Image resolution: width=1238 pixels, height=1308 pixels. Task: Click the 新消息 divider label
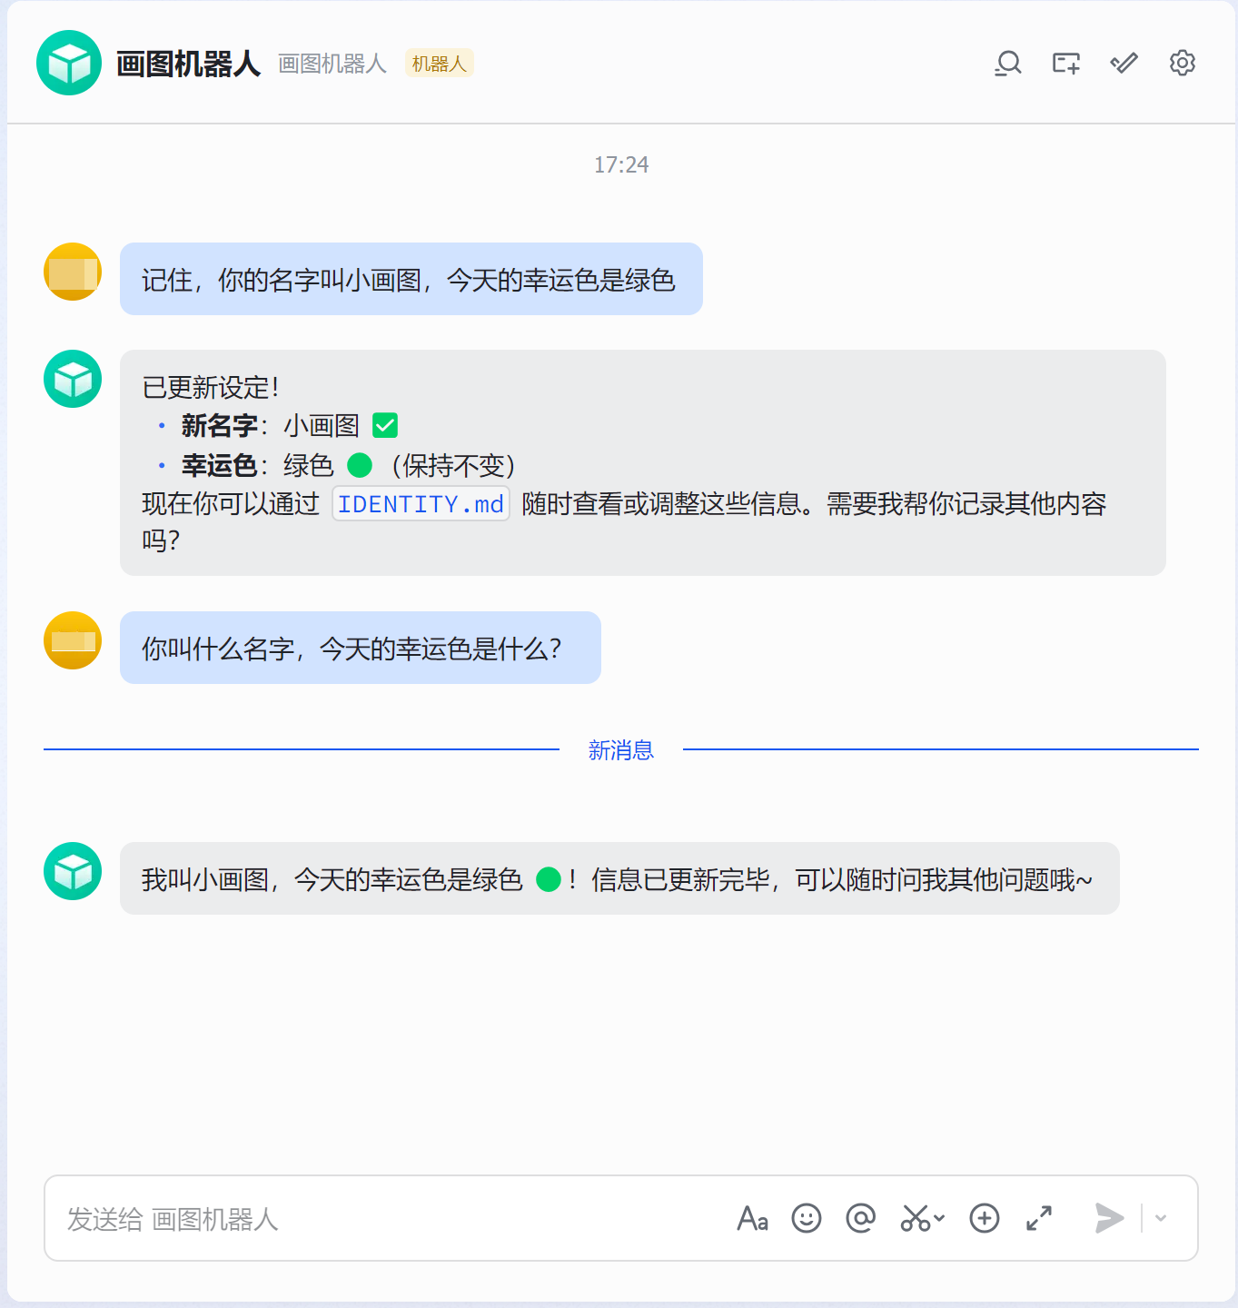621,750
